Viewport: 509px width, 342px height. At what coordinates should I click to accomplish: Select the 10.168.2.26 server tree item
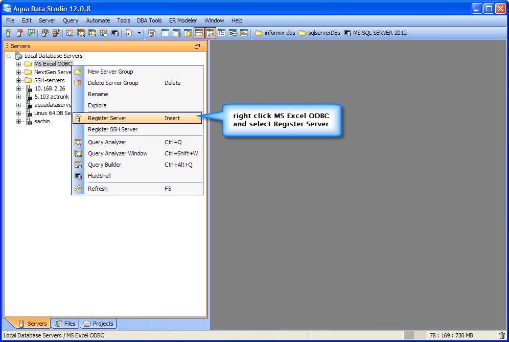click(x=50, y=88)
